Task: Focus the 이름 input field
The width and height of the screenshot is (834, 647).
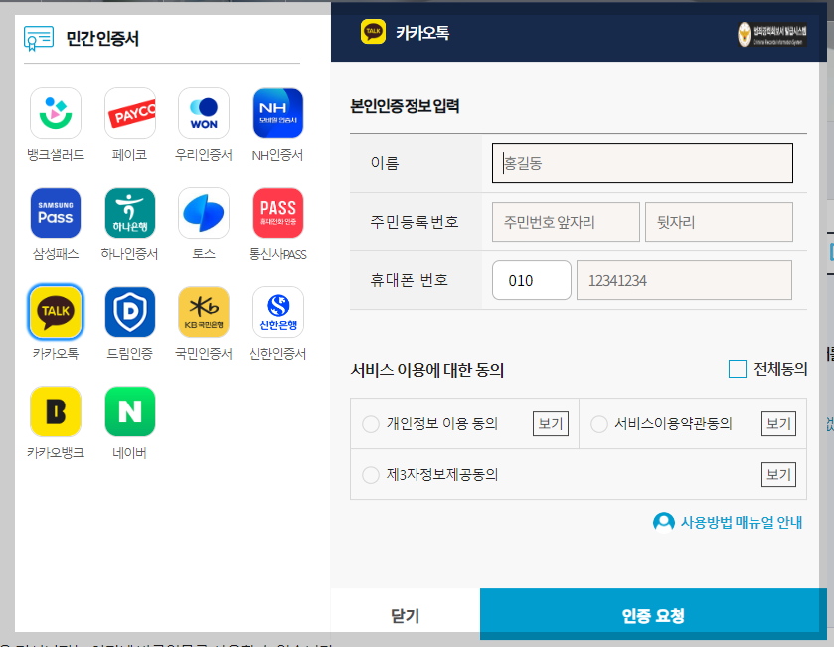Action: pyautogui.click(x=642, y=163)
